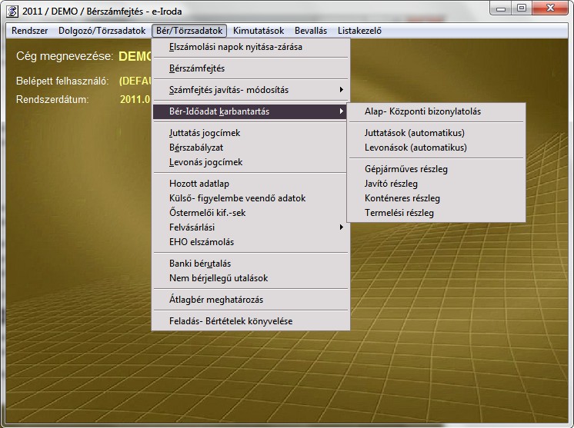Expand Bér-Időadat karbantartás submenu
This screenshot has height=428, width=574.
pos(219,111)
